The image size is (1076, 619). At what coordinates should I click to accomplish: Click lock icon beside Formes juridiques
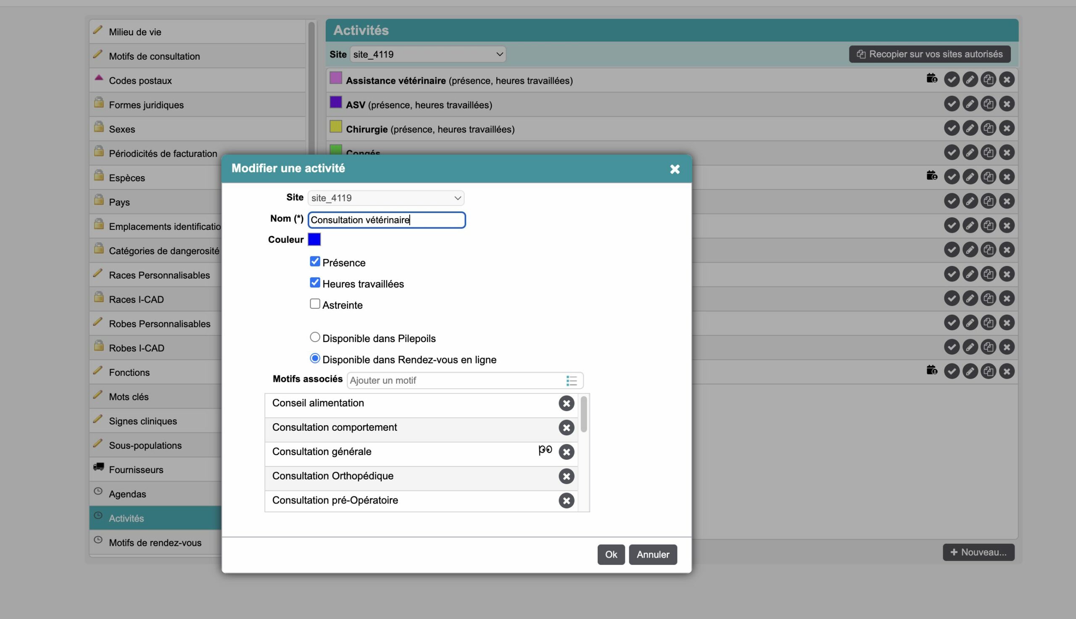click(99, 102)
